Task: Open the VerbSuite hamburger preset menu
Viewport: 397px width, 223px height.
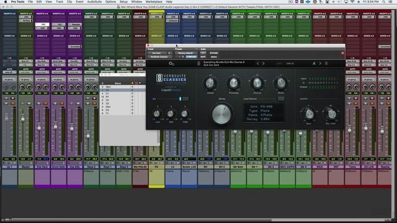Action: pyautogui.click(x=198, y=63)
